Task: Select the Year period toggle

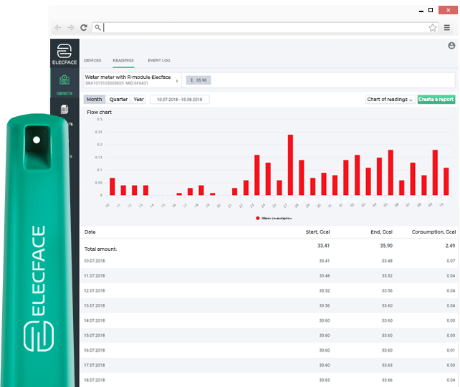Action: tap(138, 100)
